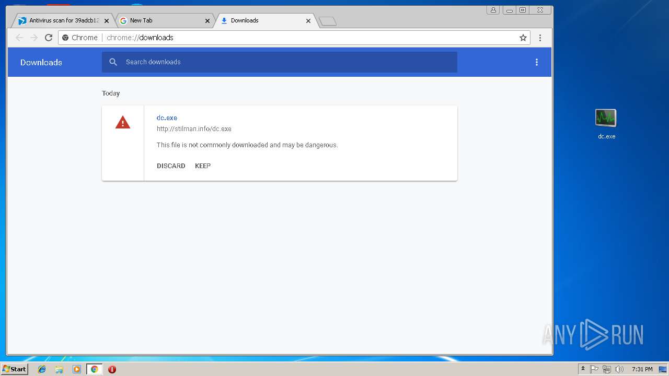Click the Show desktop tray button
This screenshot has height=376, width=669.
(663, 369)
